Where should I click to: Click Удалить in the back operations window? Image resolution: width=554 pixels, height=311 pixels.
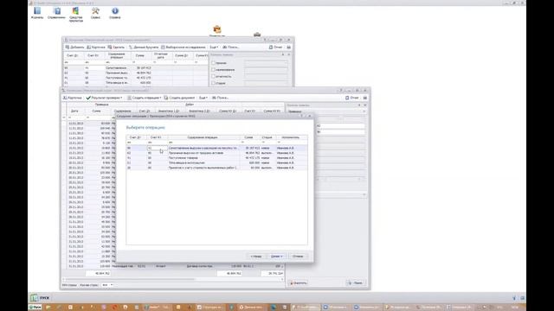[116, 47]
